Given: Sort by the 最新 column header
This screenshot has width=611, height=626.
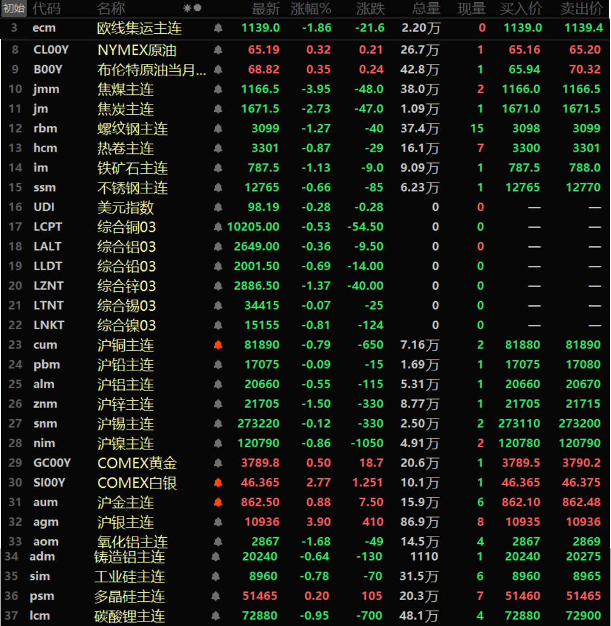Looking at the screenshot, I should (x=265, y=8).
